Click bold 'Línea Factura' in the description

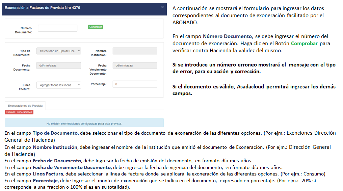point(48,174)
